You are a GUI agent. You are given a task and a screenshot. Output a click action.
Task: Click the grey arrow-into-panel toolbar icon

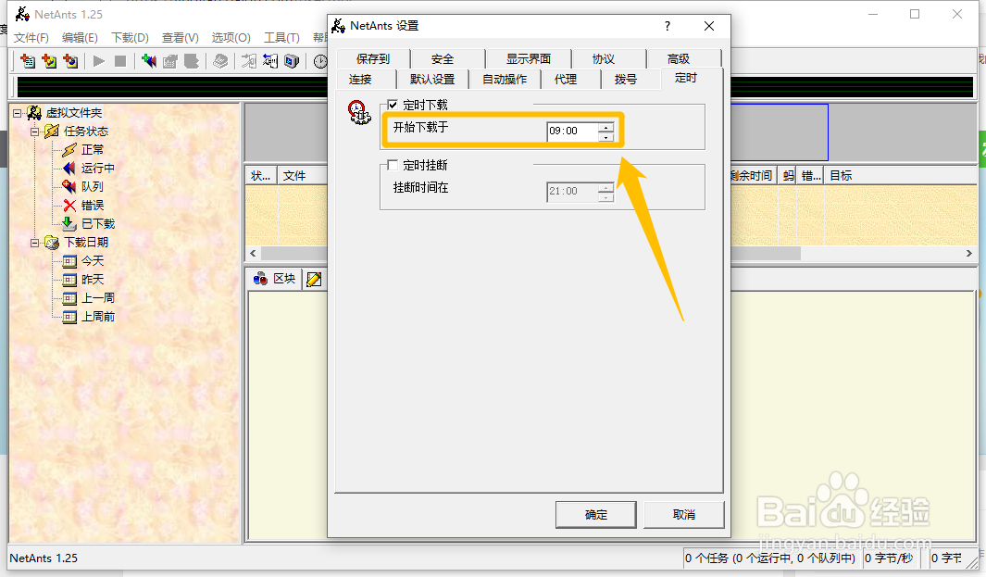click(249, 61)
